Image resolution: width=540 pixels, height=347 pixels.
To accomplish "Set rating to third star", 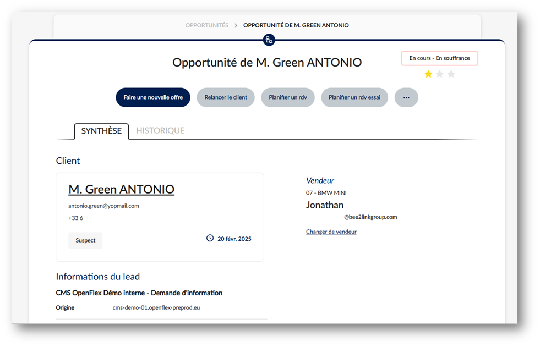I will 451,74.
